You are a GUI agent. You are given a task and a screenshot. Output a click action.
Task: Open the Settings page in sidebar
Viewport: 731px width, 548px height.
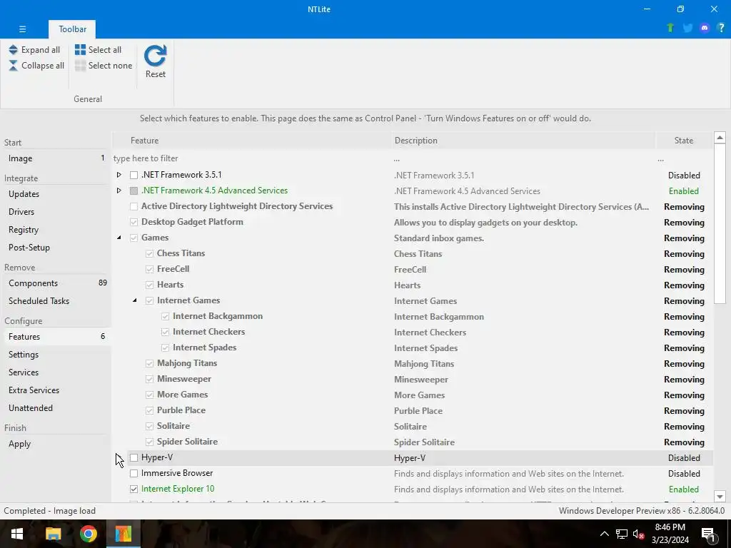(56, 355)
